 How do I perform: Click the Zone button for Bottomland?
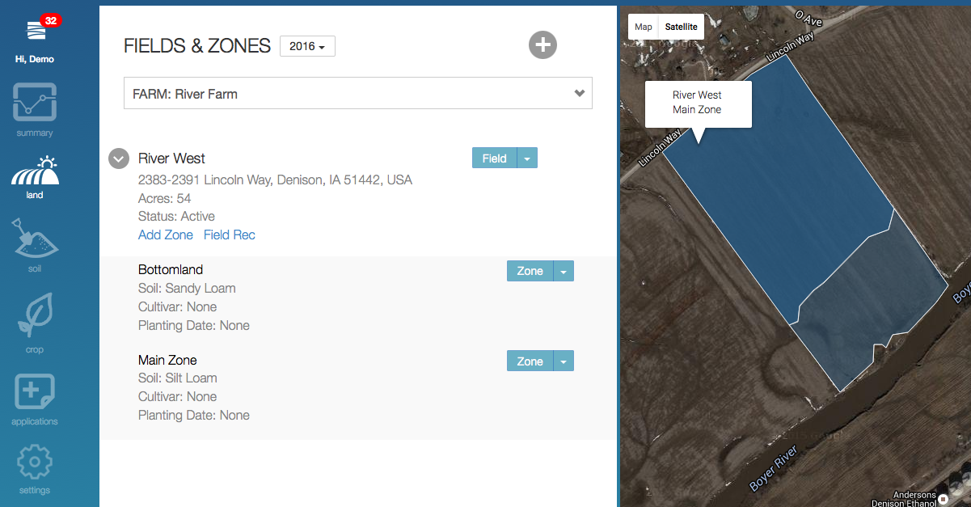tap(530, 272)
